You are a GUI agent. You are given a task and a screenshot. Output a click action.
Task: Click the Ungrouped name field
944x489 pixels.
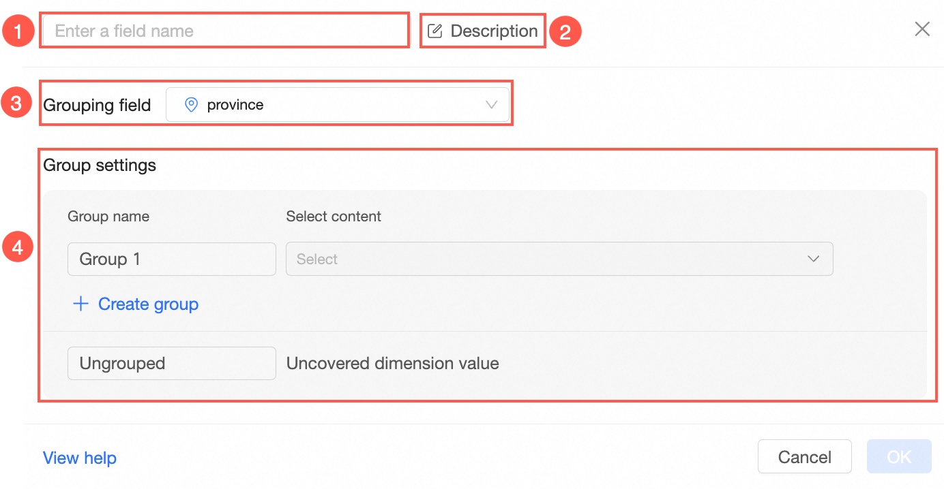[x=171, y=363]
